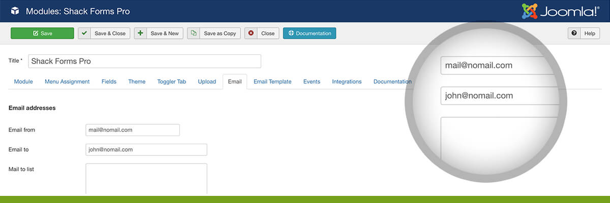Open the Events tab

coord(312,82)
